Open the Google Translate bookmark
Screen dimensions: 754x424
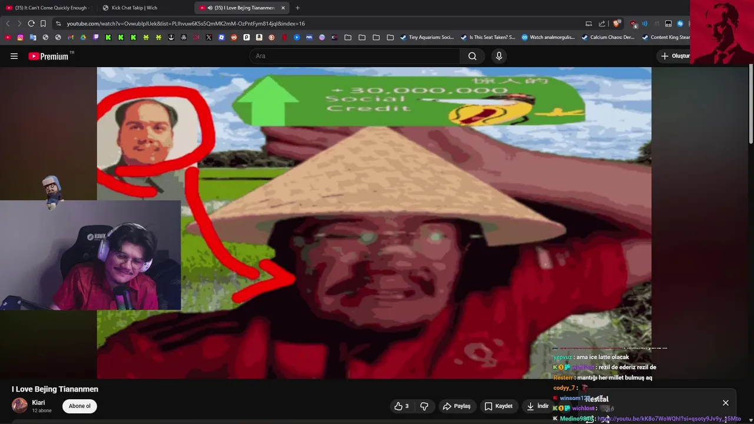point(33,37)
